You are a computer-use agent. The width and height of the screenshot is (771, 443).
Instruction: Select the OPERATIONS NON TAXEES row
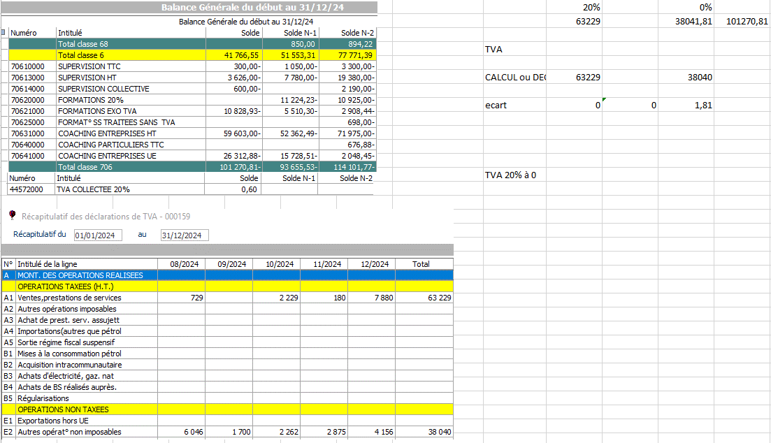(227, 409)
